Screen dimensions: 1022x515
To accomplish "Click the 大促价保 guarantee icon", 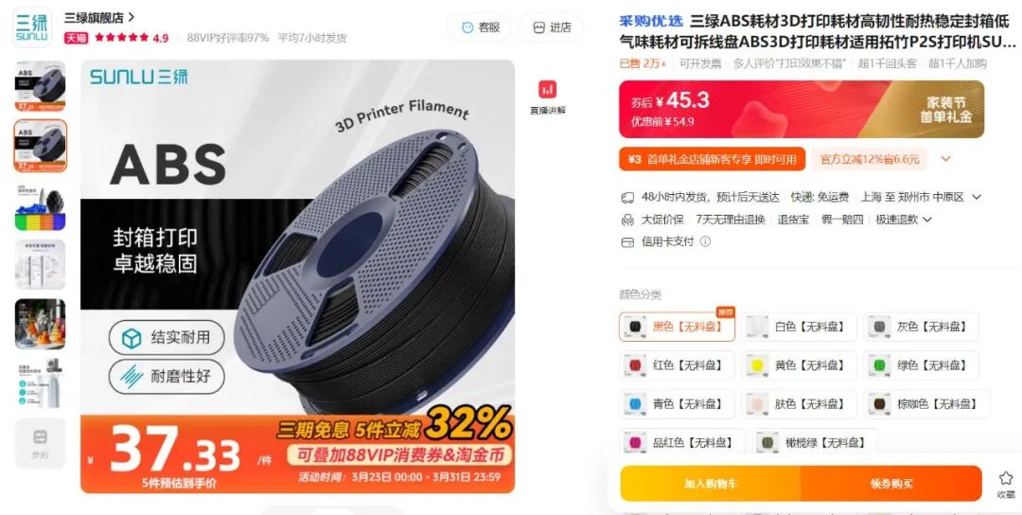I will click(627, 220).
